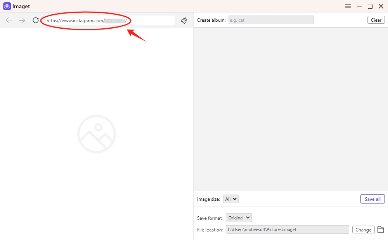
Task: Go forward to the next page
Action: coord(22,20)
